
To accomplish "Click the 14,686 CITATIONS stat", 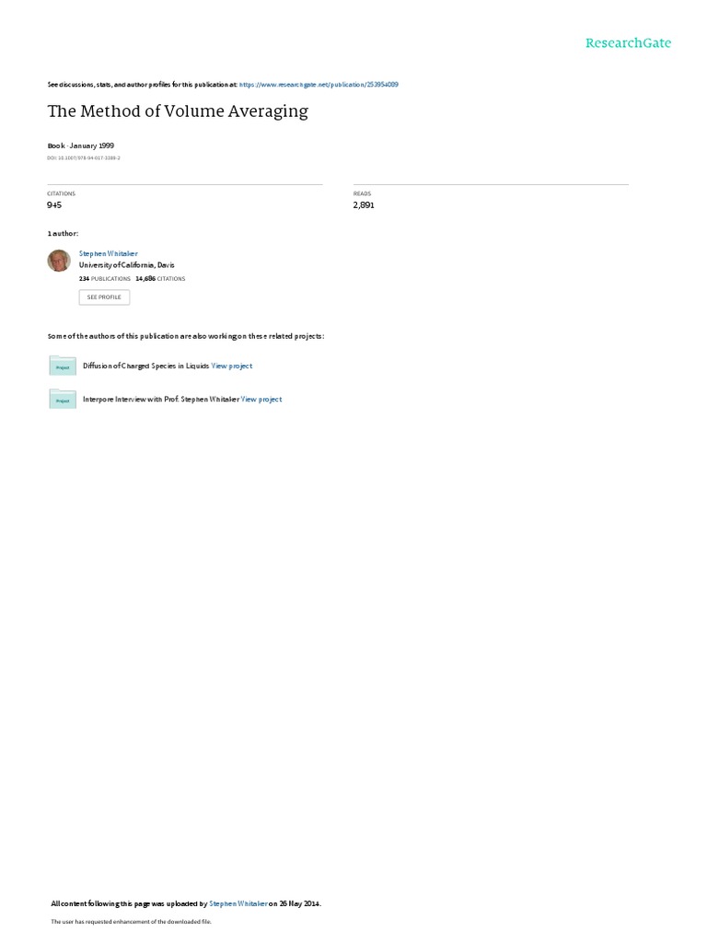I will [x=160, y=279].
